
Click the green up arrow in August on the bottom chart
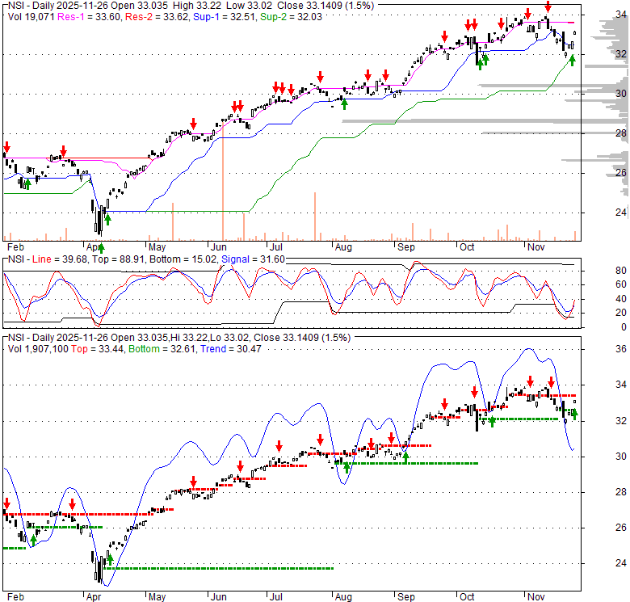347,466
